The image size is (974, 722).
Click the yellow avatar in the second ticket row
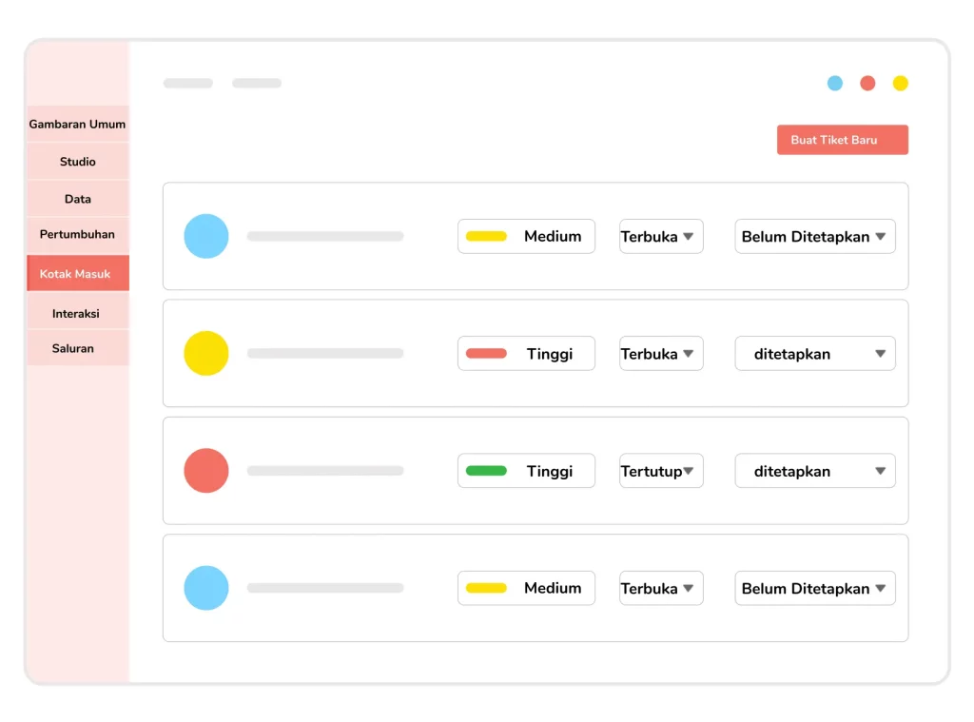coord(206,353)
